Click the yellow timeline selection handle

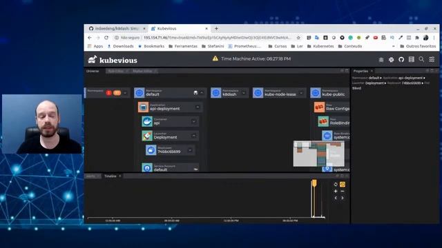click(x=314, y=183)
